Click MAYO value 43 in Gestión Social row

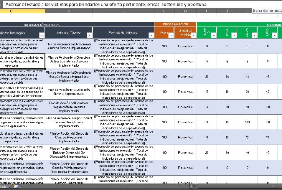[x=247, y=77]
